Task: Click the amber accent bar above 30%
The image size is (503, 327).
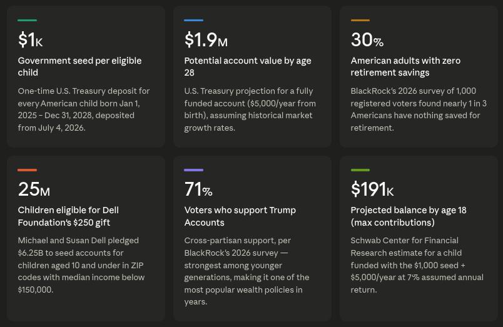Action: (x=360, y=21)
